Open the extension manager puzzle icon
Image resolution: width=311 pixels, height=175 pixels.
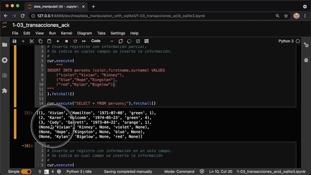4,91
